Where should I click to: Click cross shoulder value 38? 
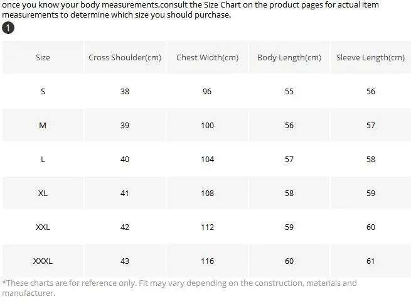pyautogui.click(x=125, y=92)
